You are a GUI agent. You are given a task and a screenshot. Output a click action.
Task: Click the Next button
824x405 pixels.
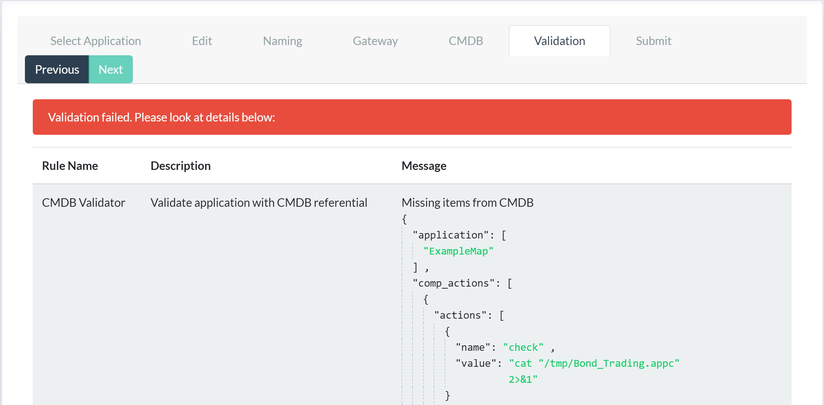[110, 69]
